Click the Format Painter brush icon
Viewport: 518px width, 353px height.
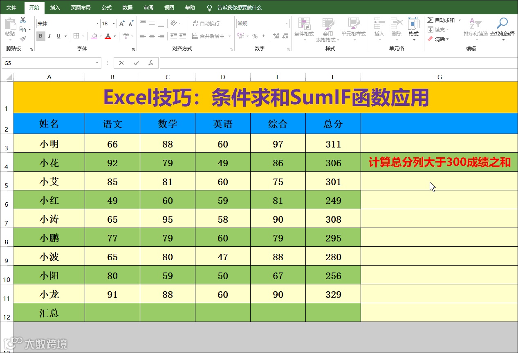click(22, 38)
